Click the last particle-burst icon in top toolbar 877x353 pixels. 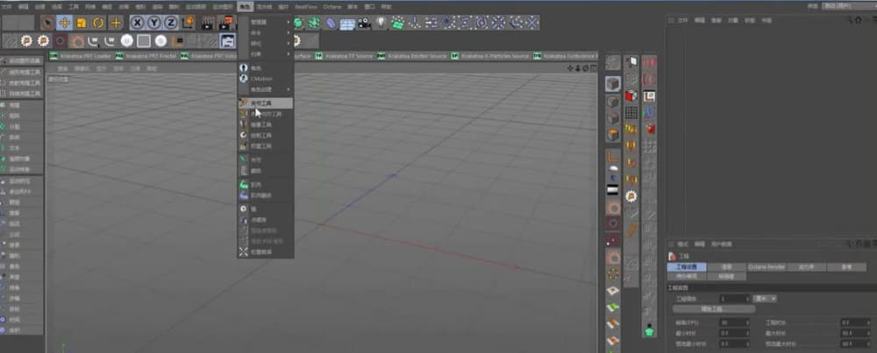[532, 23]
